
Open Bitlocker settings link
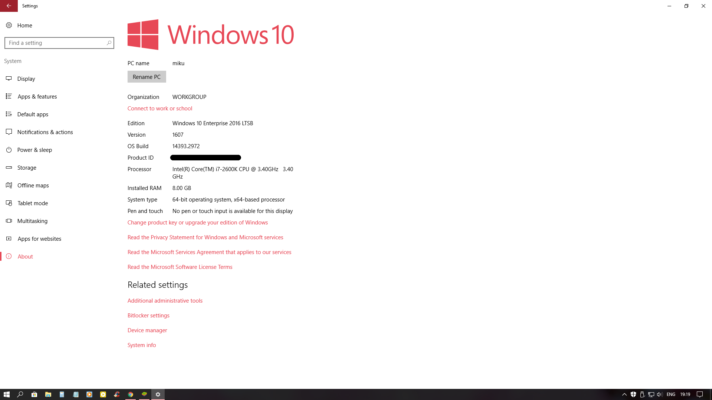pyautogui.click(x=148, y=316)
